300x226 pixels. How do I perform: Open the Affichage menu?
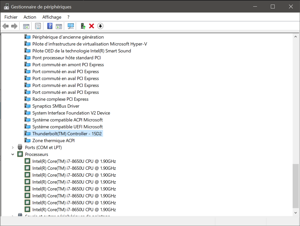(x=52, y=17)
